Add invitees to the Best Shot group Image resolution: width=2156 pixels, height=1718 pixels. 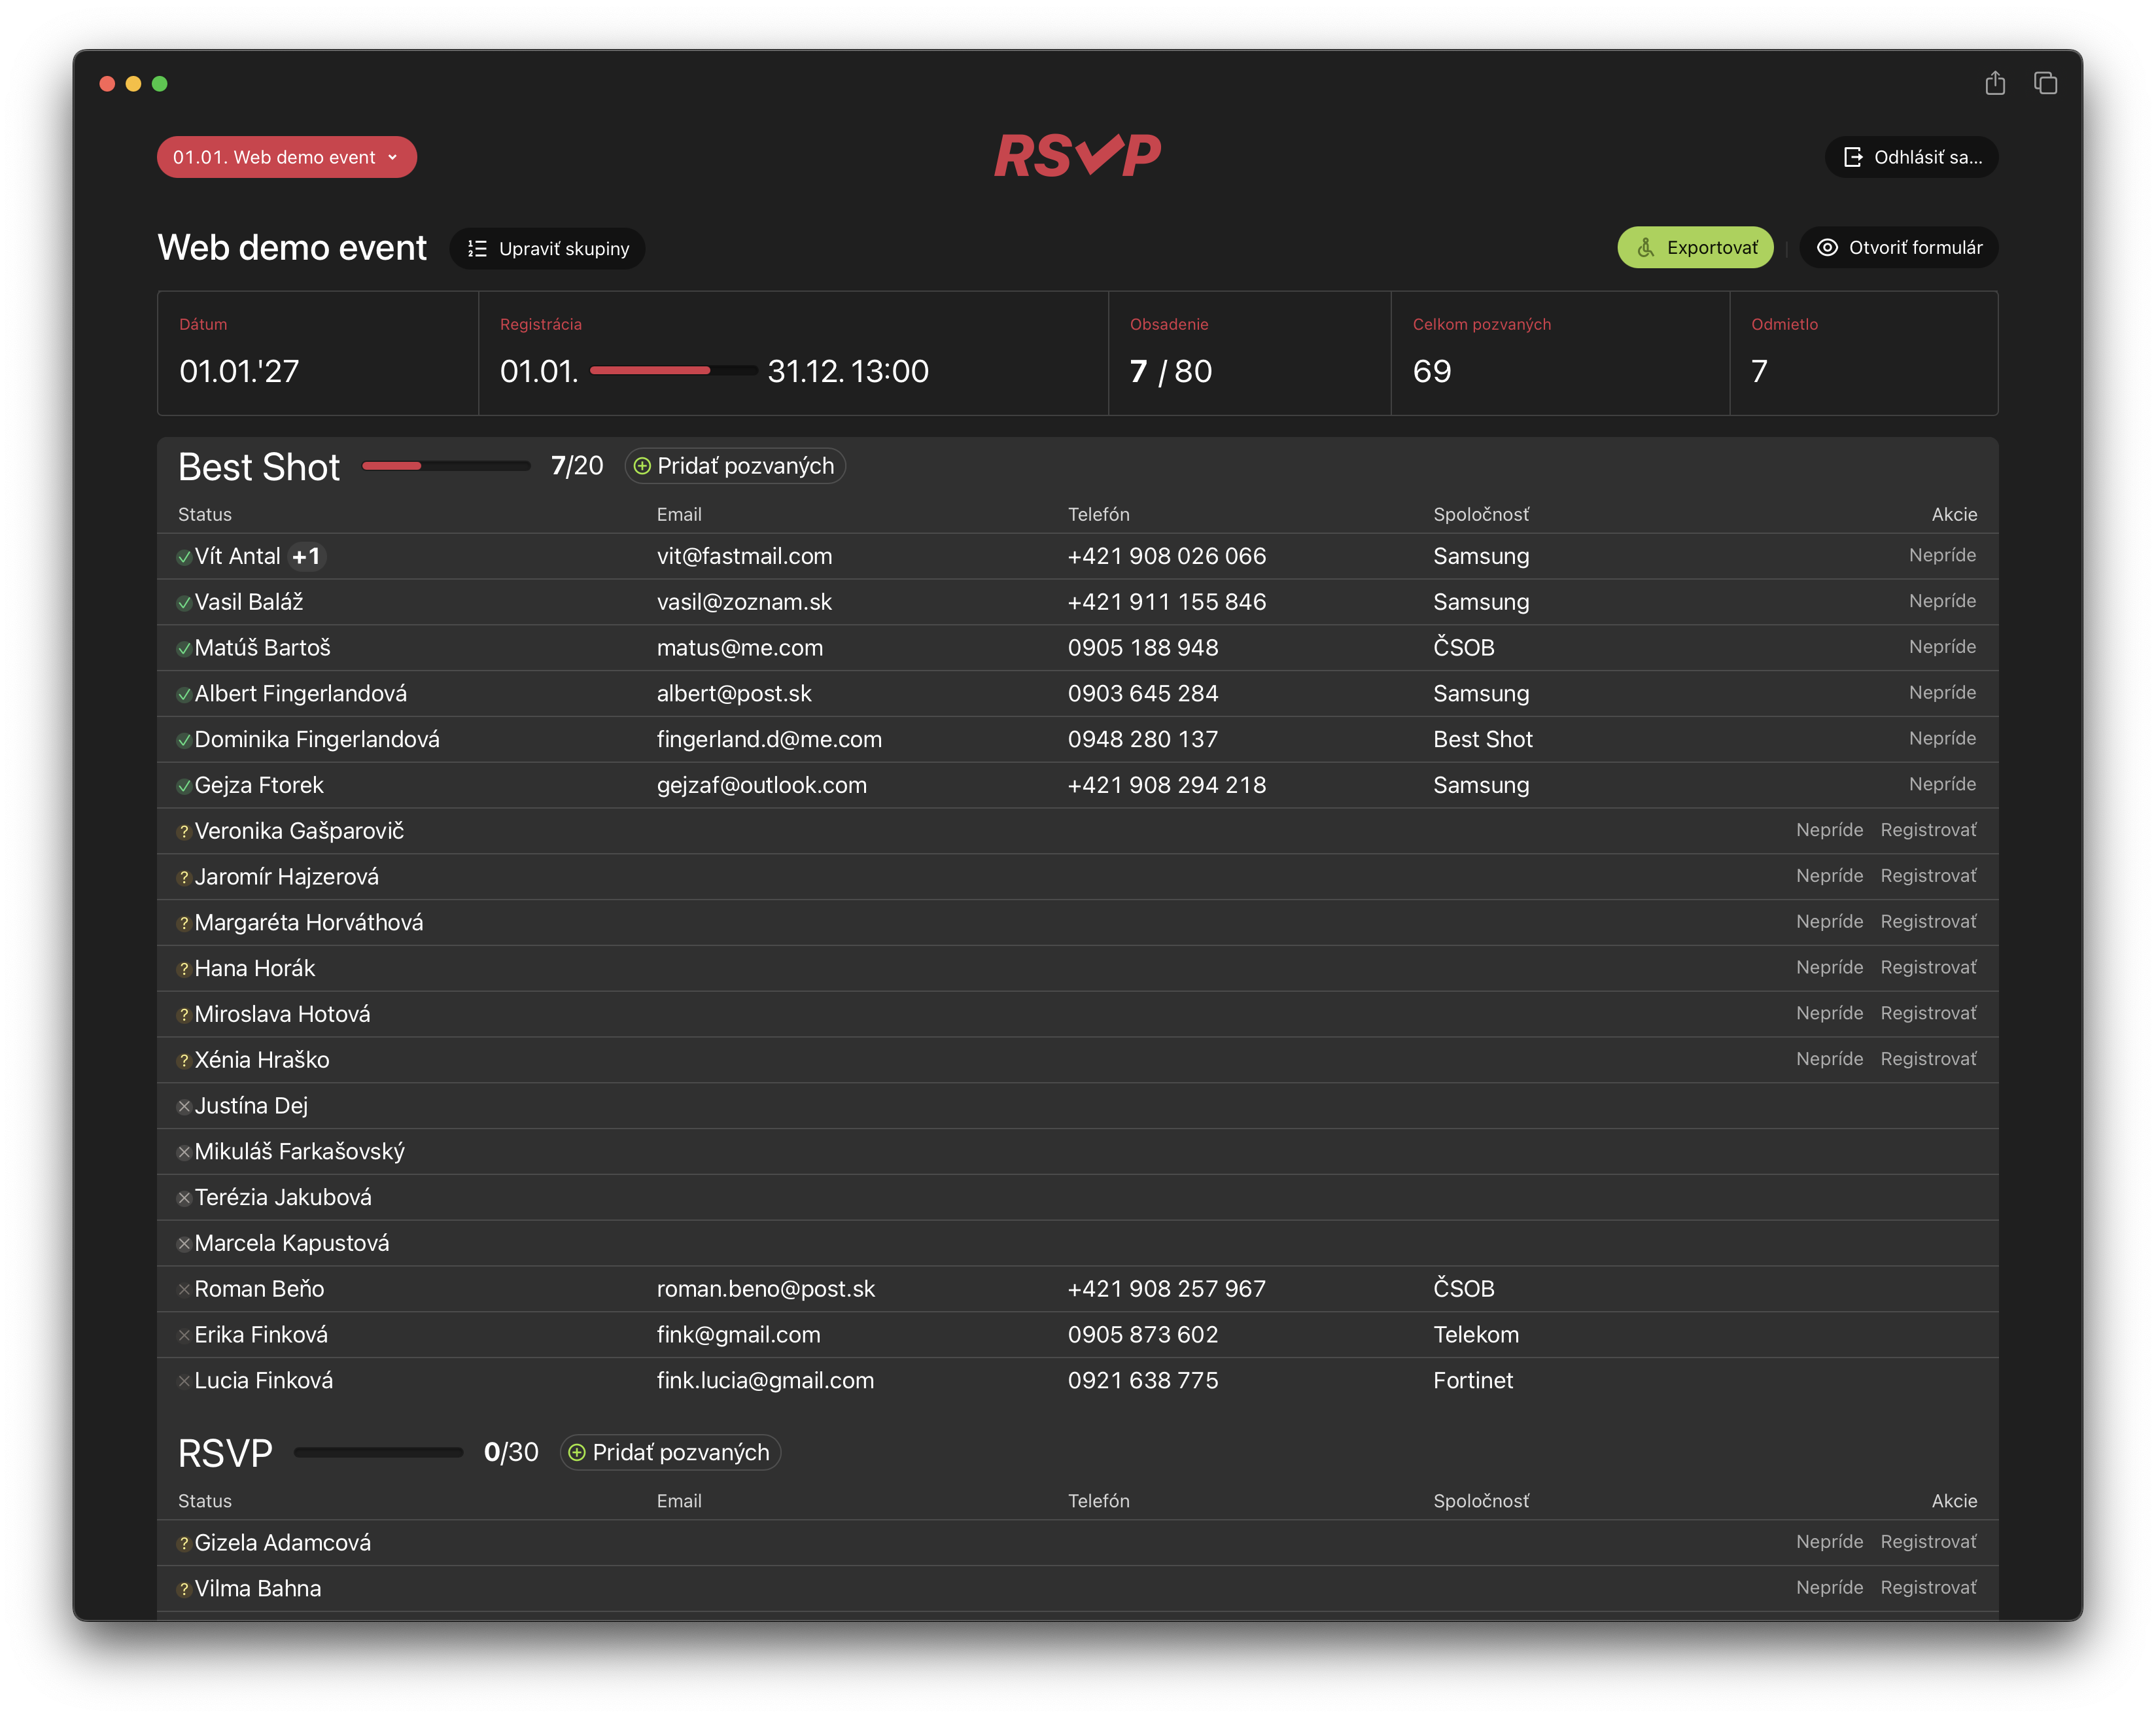coord(735,466)
